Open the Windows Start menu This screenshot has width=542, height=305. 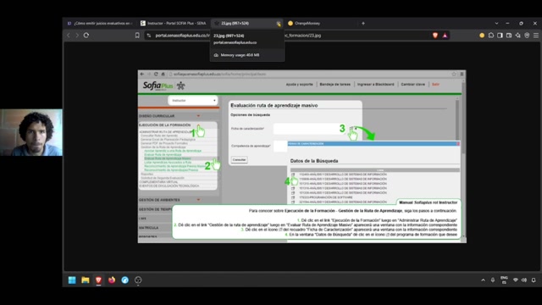pos(72,280)
